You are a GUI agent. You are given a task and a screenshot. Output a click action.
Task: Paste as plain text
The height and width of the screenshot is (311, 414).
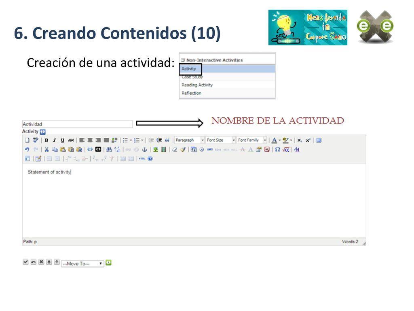71,149
